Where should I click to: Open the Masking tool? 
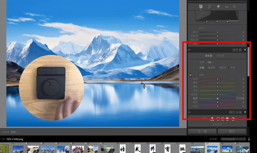[x=235, y=6]
